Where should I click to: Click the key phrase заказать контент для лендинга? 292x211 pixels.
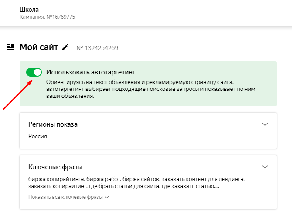[x=203, y=179]
